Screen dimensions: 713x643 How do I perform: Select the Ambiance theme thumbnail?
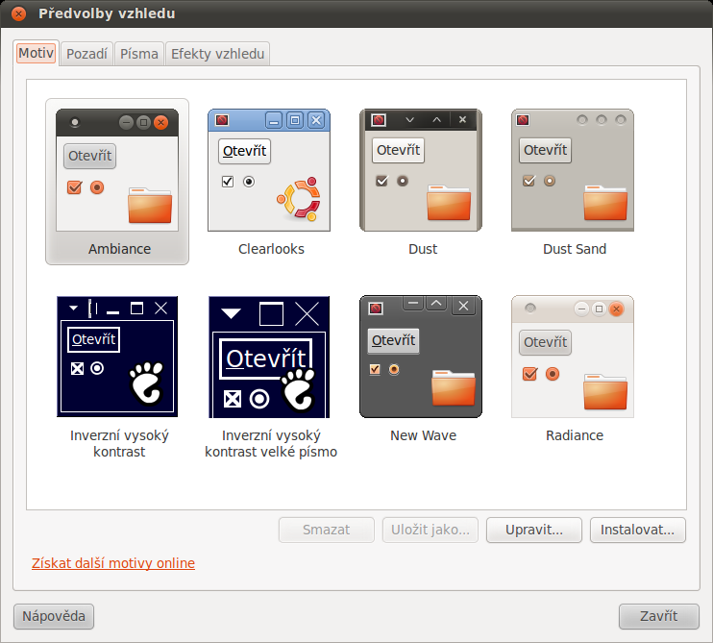click(x=117, y=170)
